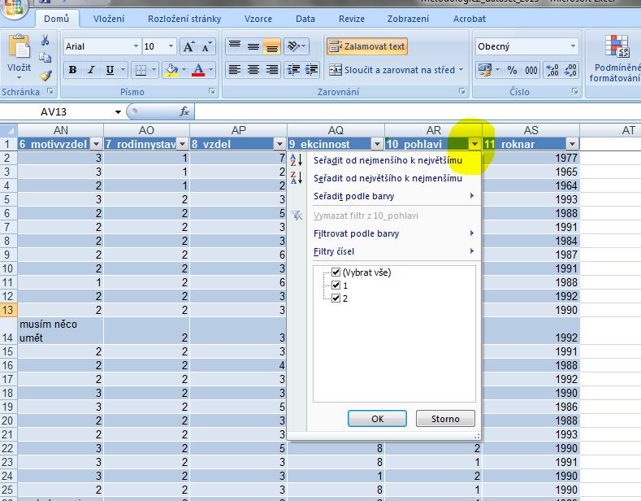Image resolution: width=641 pixels, height=501 pixels.
Task: Open the font color dropdown arrow
Action: pos(211,70)
